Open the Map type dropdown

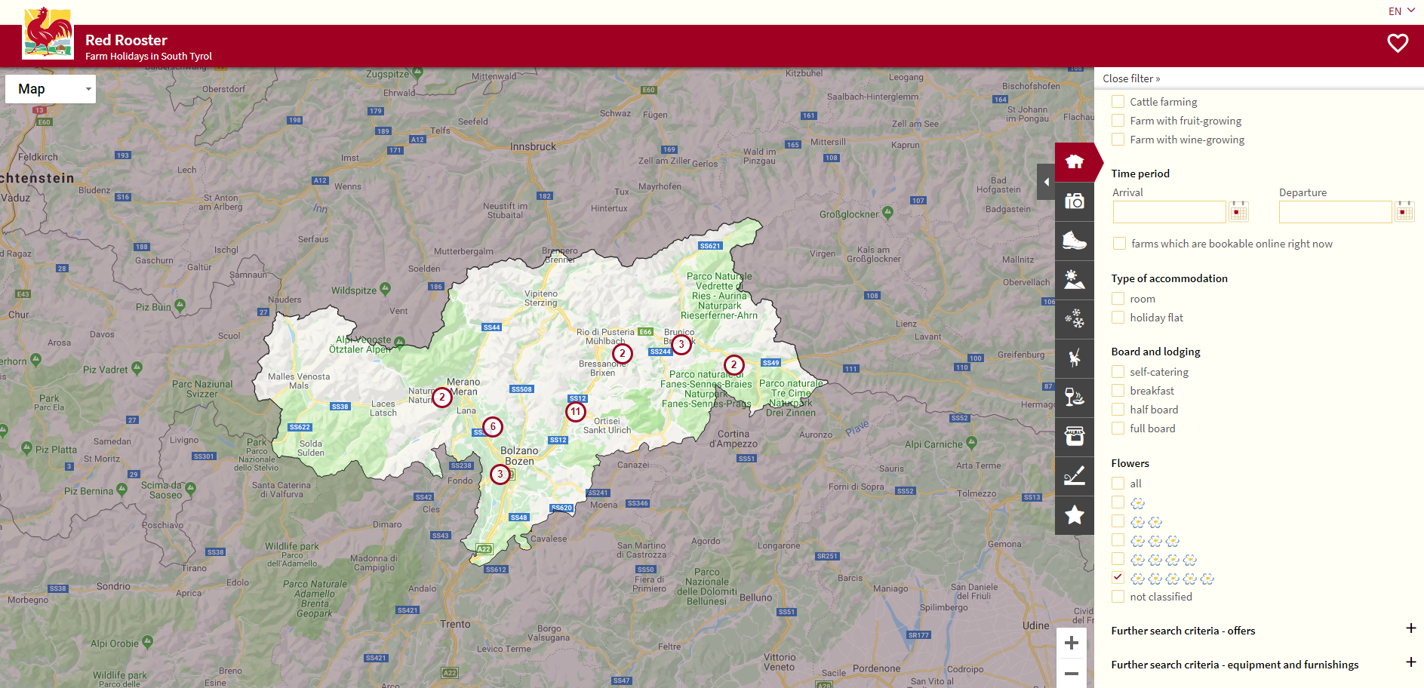(51, 89)
